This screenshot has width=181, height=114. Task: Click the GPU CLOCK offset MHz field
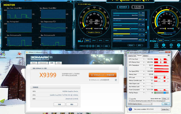[x=141, y=13]
